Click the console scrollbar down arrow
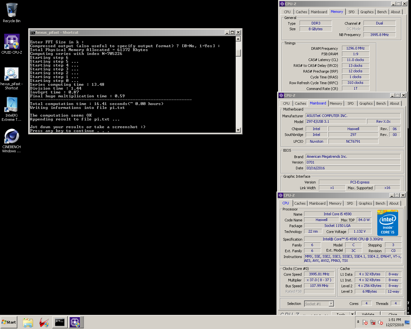 click(x=238, y=130)
